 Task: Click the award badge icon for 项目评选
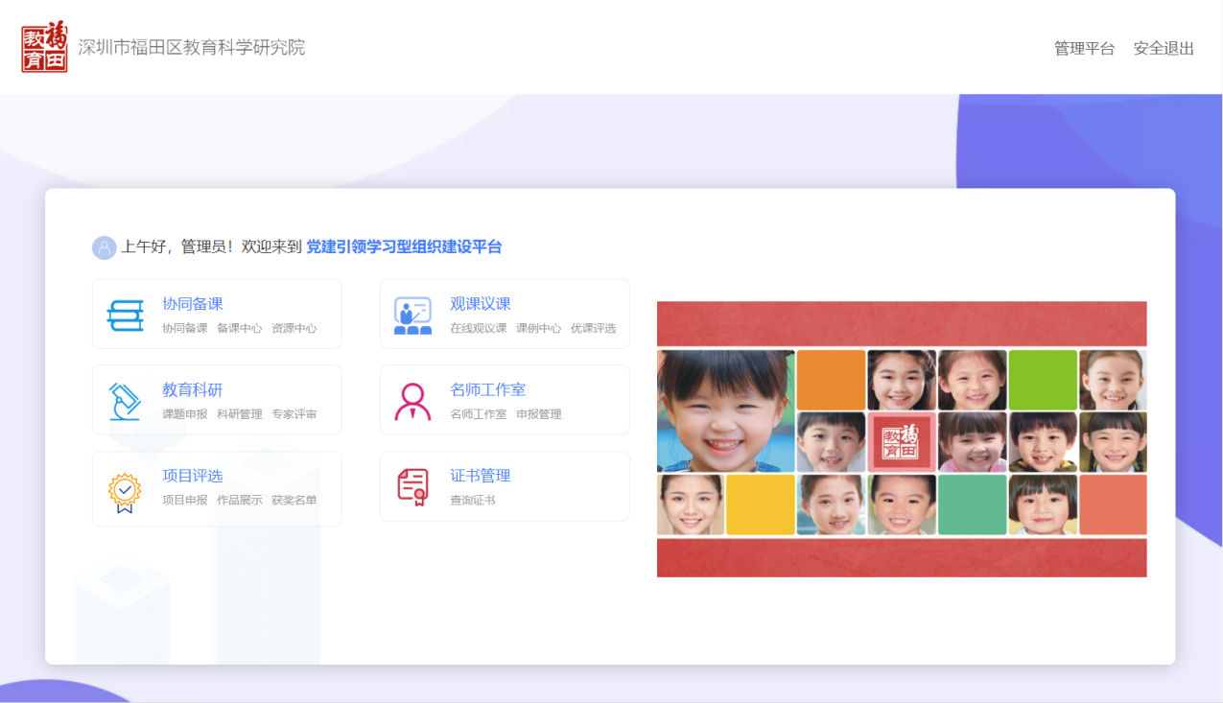tap(125, 492)
